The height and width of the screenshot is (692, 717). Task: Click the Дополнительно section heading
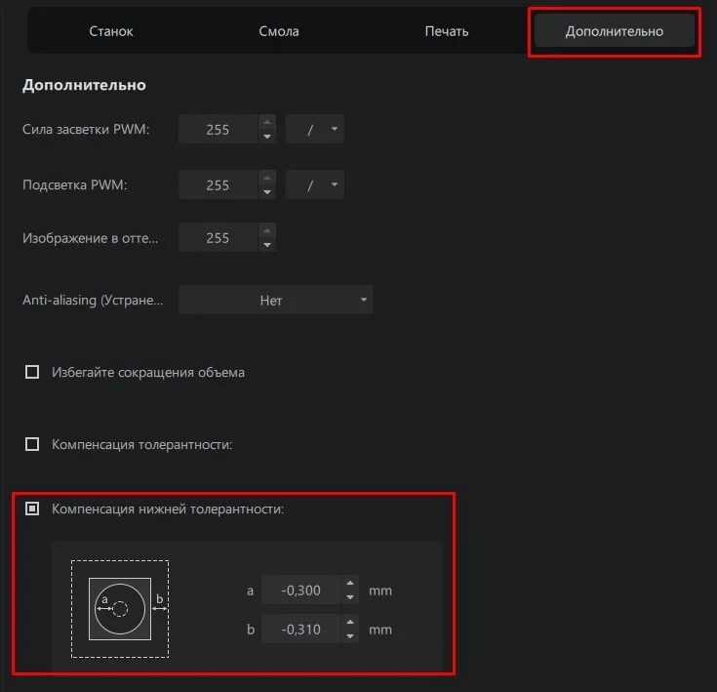click(x=84, y=85)
